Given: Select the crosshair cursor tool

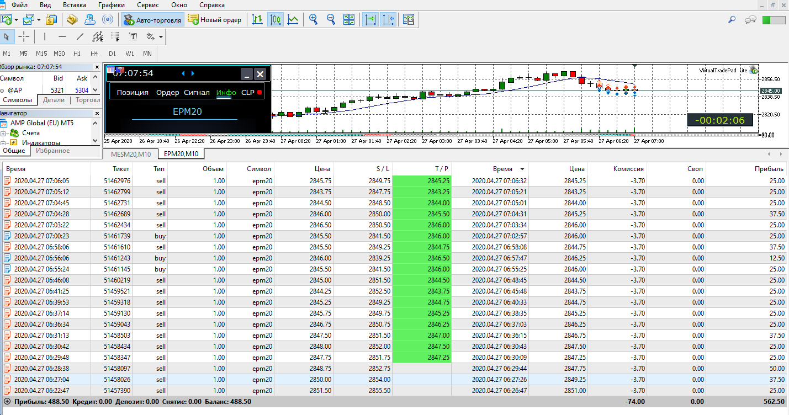Looking at the screenshot, I should [x=24, y=37].
